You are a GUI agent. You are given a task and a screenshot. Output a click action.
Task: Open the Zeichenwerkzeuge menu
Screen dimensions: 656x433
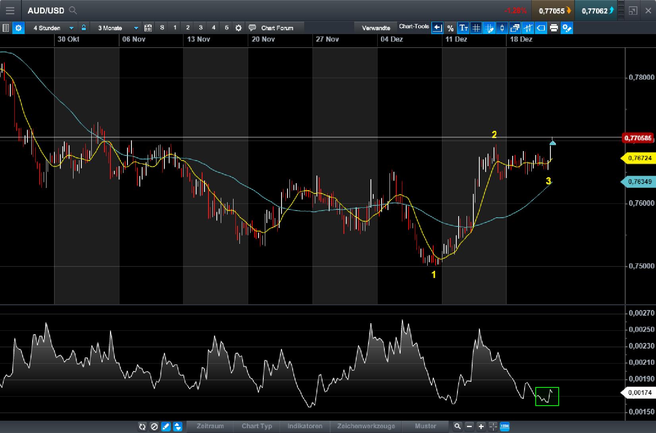pyautogui.click(x=366, y=426)
